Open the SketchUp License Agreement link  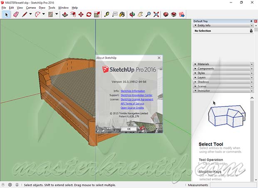tap(137, 99)
